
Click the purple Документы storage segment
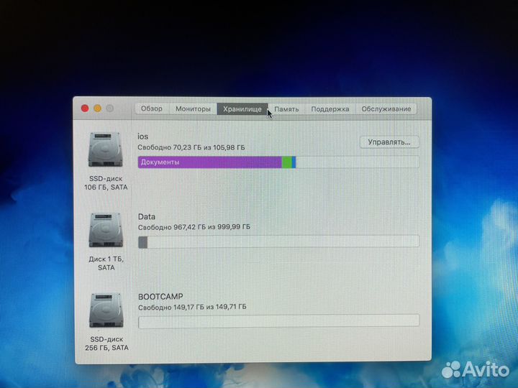[210, 162]
